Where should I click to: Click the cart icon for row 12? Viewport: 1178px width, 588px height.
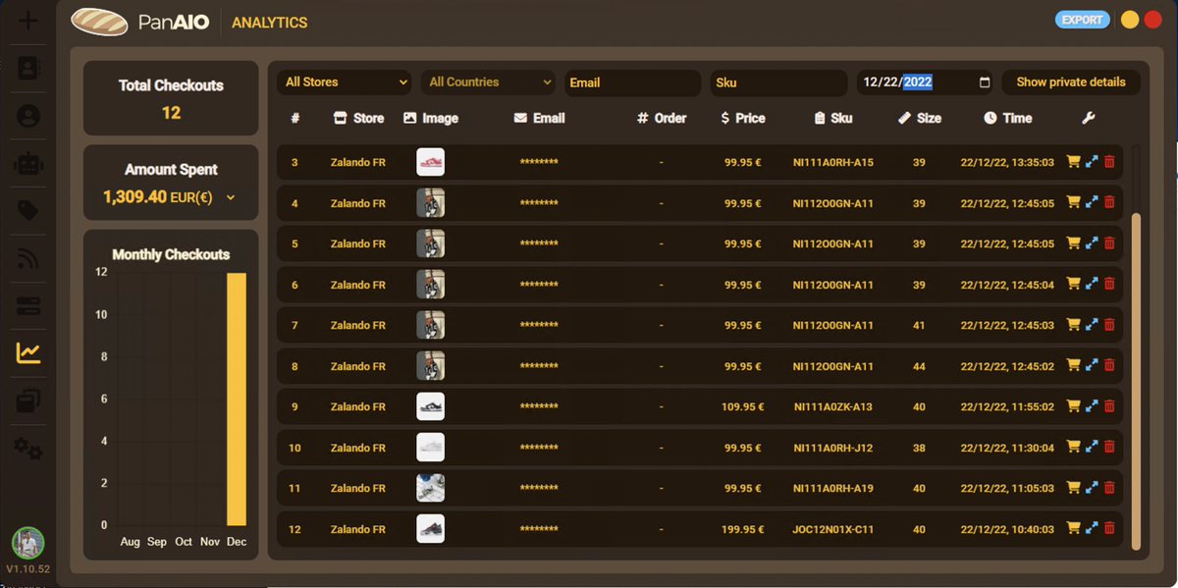[x=1073, y=528]
